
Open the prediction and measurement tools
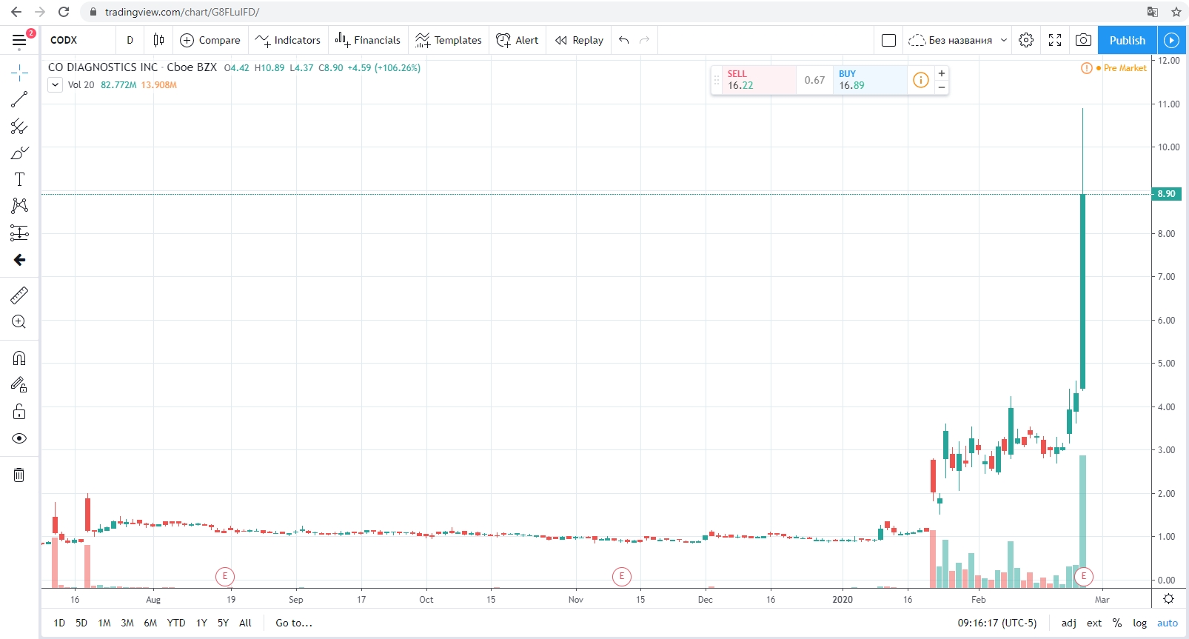[19, 233]
